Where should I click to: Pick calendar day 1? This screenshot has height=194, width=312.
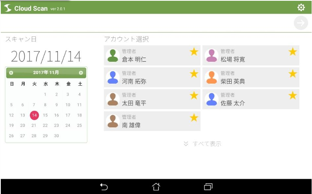point(45,94)
